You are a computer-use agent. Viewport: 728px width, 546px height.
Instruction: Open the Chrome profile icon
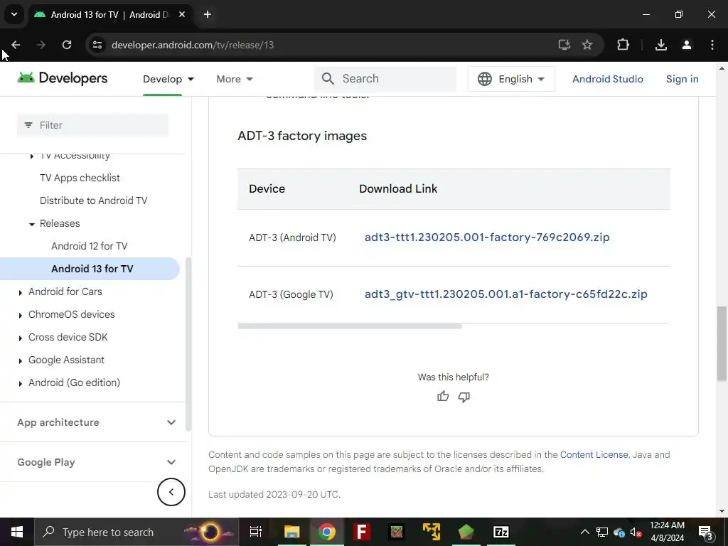[x=687, y=45]
